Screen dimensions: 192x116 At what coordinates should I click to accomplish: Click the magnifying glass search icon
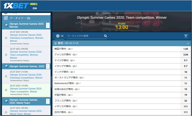click(x=105, y=36)
